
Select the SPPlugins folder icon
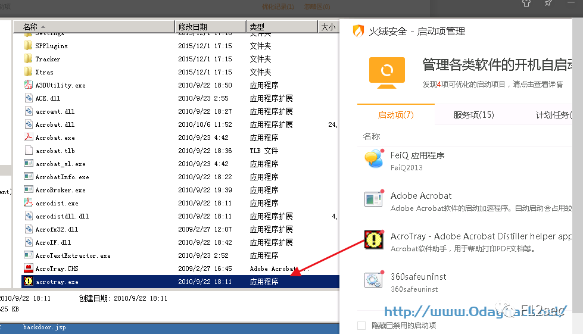point(28,46)
